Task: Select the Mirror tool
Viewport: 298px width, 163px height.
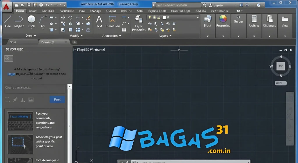Action: tap(70, 24)
